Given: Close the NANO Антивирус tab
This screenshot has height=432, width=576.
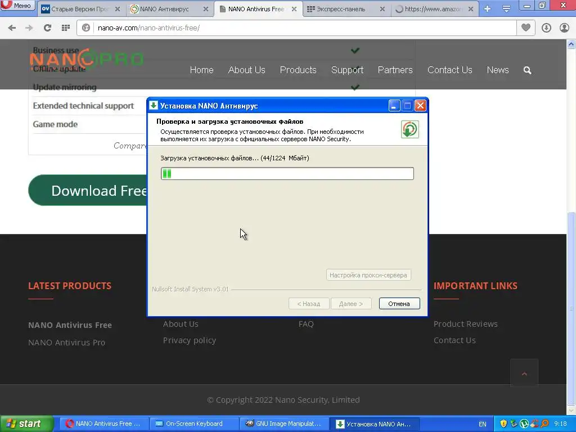Looking at the screenshot, I should (206, 9).
